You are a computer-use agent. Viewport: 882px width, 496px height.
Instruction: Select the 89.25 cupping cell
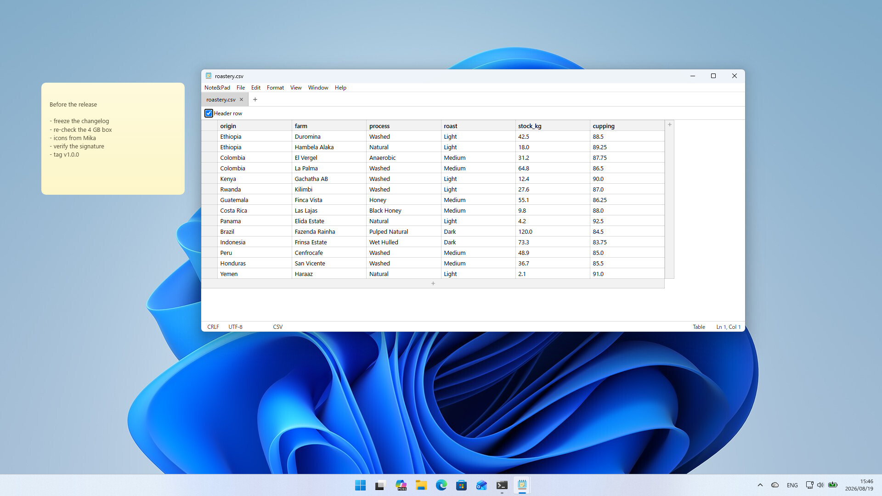click(x=627, y=147)
